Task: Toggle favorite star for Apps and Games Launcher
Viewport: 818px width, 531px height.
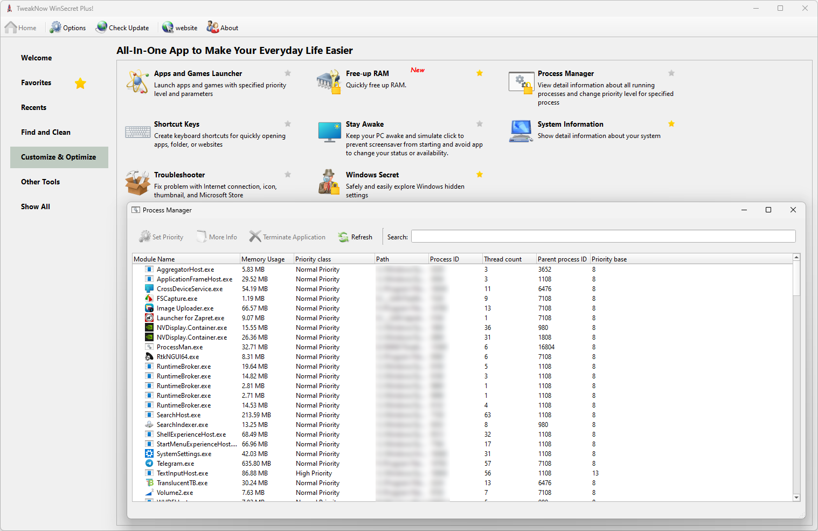Action: pos(288,73)
